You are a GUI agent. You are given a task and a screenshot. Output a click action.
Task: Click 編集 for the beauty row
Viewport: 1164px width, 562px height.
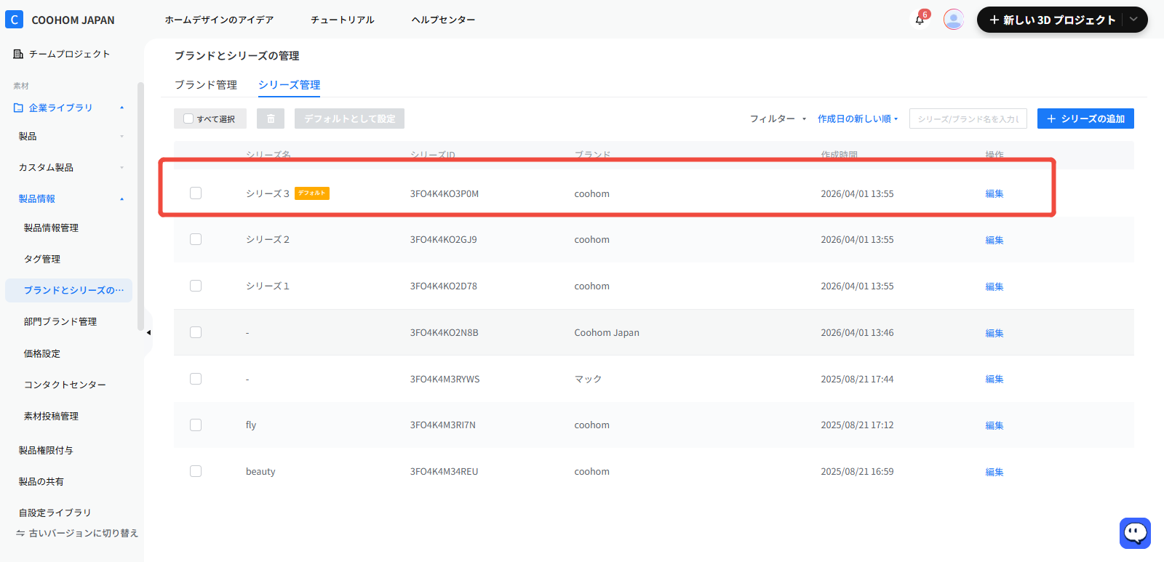pos(994,472)
